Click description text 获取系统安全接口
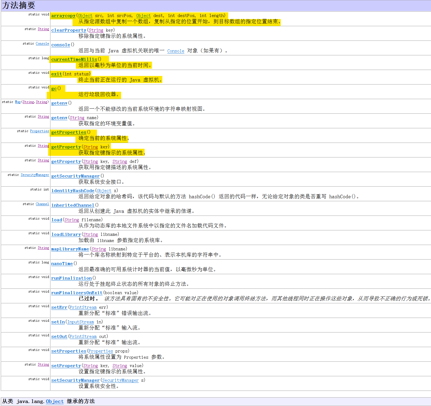Screen dimensions: 431x406 coord(101,182)
